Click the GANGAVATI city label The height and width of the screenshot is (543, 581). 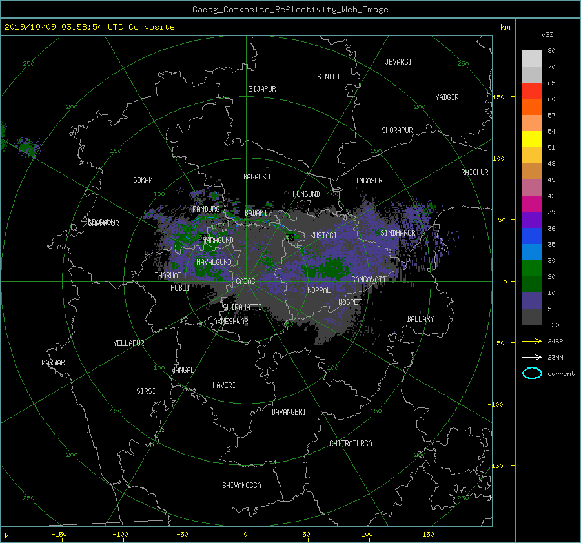pyautogui.click(x=369, y=280)
